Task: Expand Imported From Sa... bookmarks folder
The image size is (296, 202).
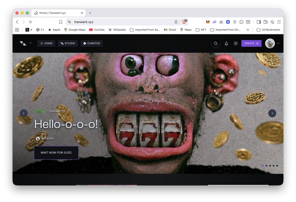Action: pos(145,30)
